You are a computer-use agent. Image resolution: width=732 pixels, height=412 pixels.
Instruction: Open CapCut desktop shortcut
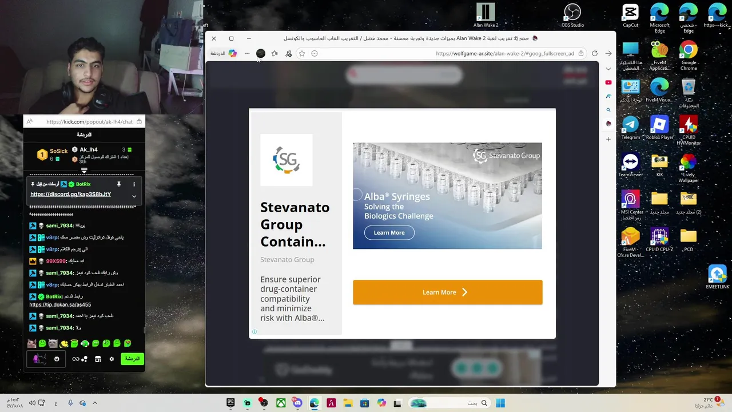630,16
